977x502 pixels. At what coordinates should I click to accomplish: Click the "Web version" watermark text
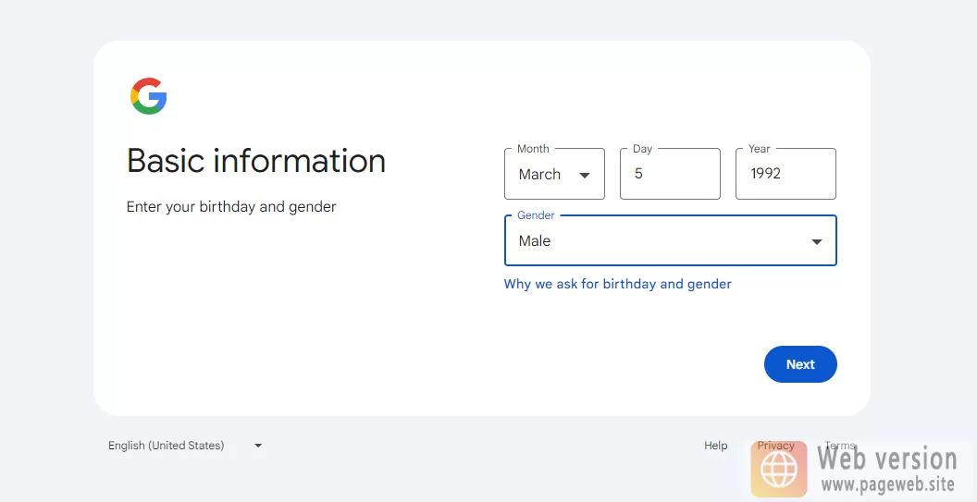click(x=886, y=459)
